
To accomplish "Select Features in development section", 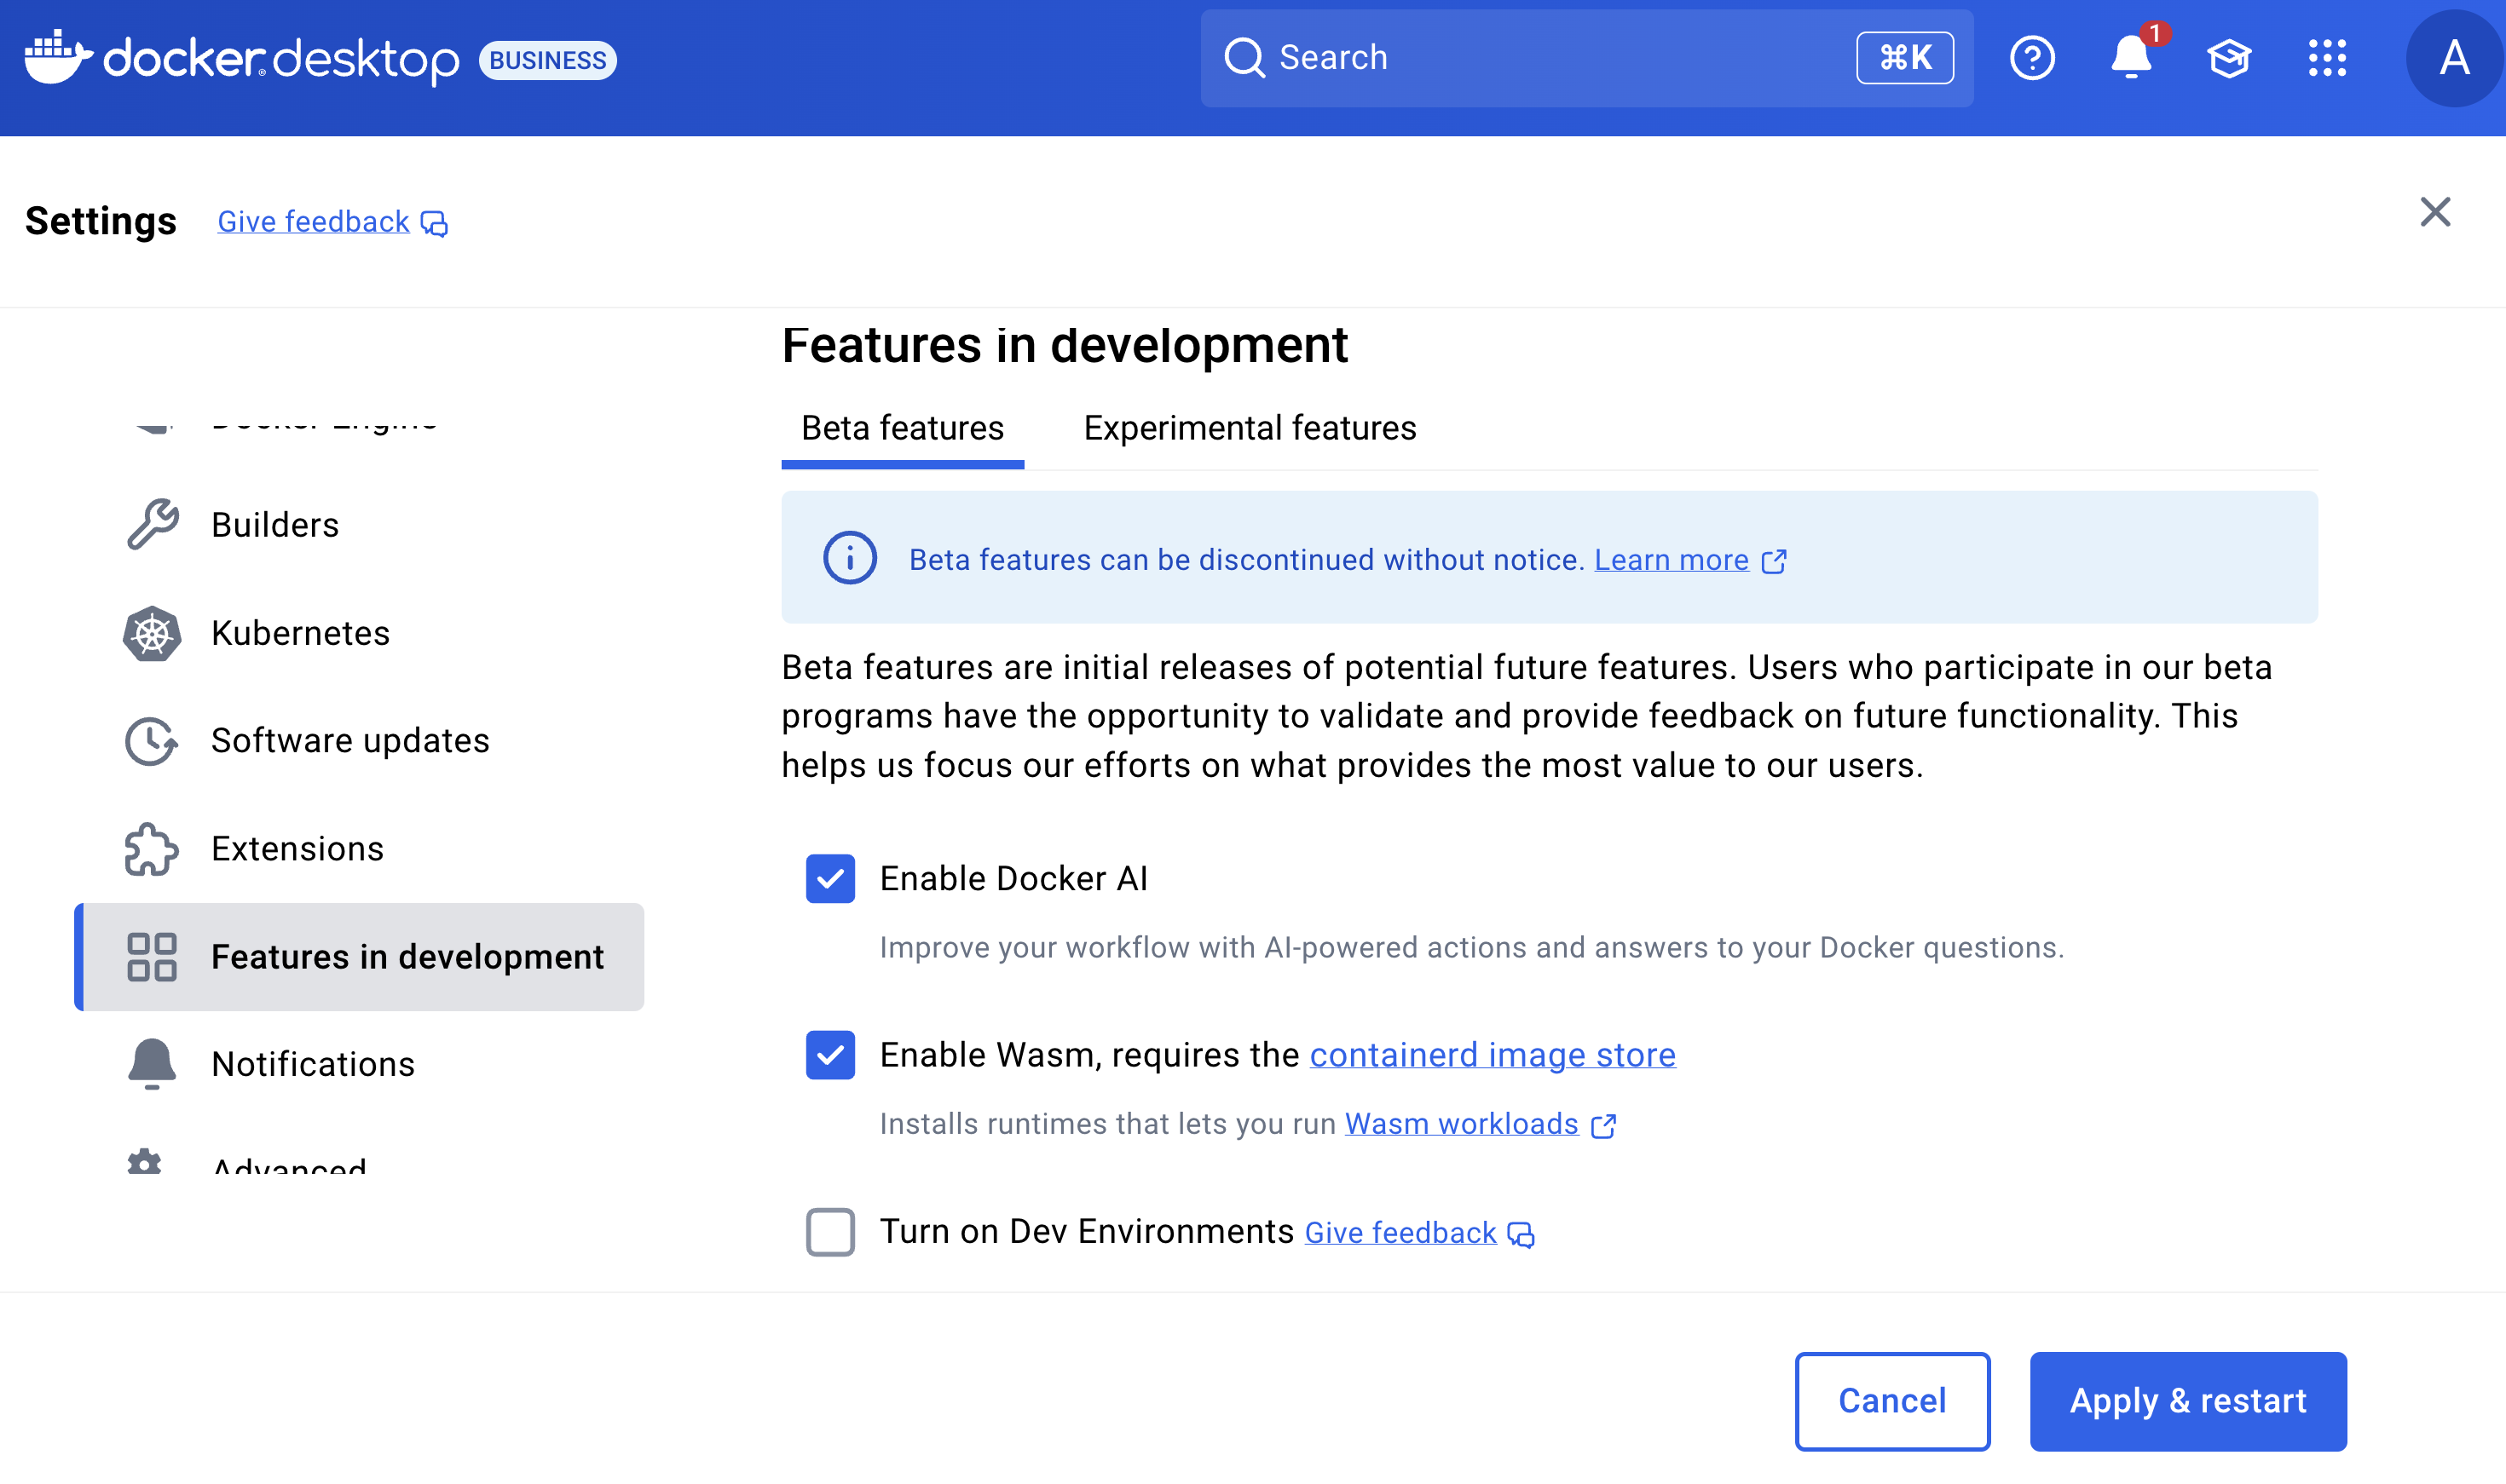I will click(359, 957).
